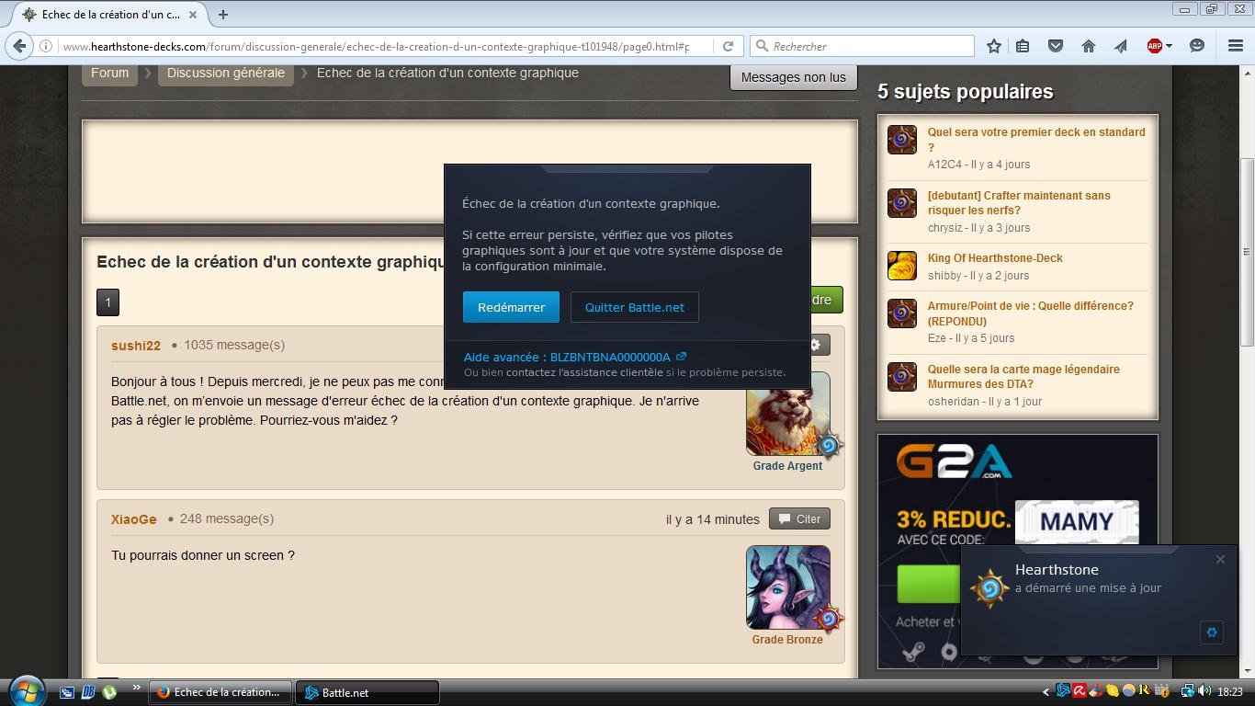Screen dimensions: 1255x706
Task: Select the 'Echec de la création' browser tab
Action: (110, 15)
